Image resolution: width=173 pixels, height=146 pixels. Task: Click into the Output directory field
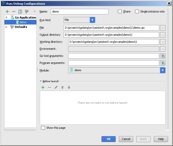tap(111, 35)
